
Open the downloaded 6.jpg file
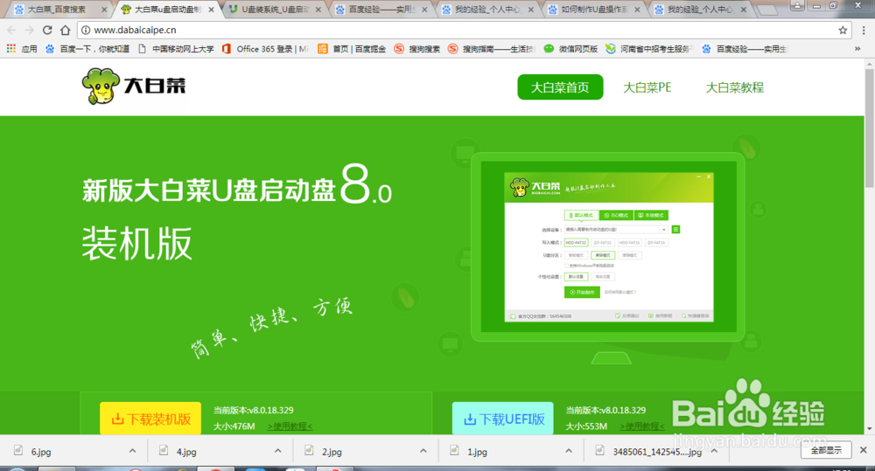point(40,452)
